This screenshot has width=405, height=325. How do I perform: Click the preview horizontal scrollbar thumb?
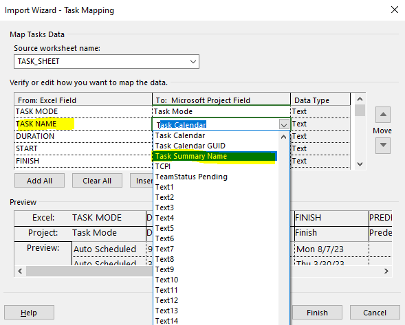89,271
